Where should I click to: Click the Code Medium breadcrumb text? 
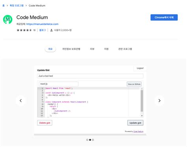pyautogui.click(x=37, y=6)
